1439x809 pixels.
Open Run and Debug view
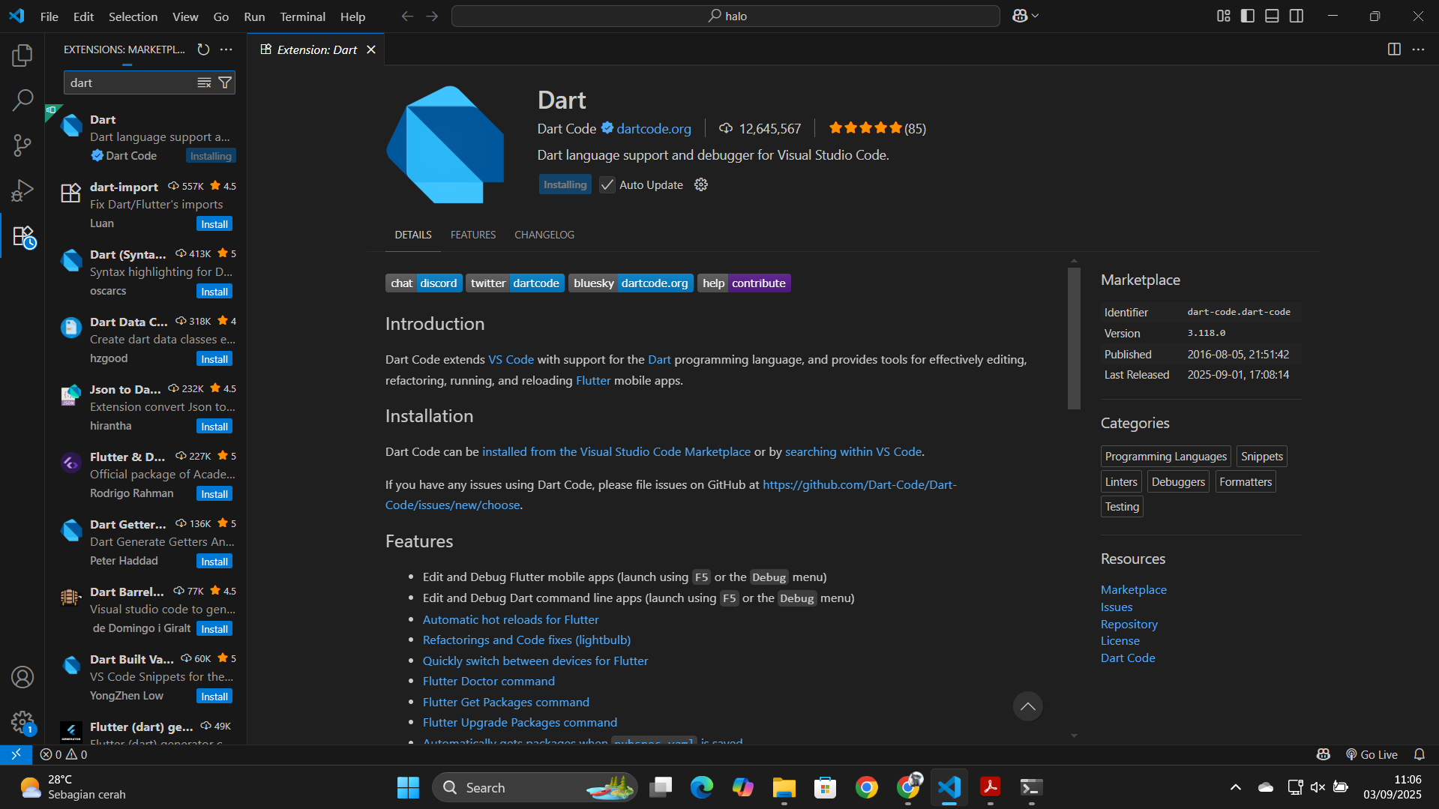click(x=22, y=190)
